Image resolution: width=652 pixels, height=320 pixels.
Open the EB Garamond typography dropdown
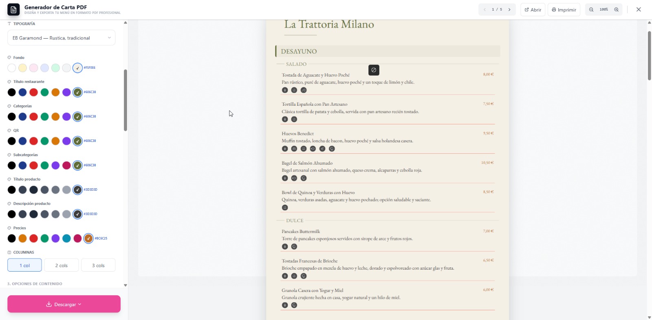click(61, 38)
